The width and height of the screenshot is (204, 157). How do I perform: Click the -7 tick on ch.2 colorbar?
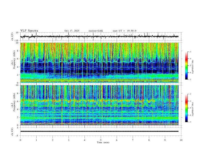click(x=190, y=122)
